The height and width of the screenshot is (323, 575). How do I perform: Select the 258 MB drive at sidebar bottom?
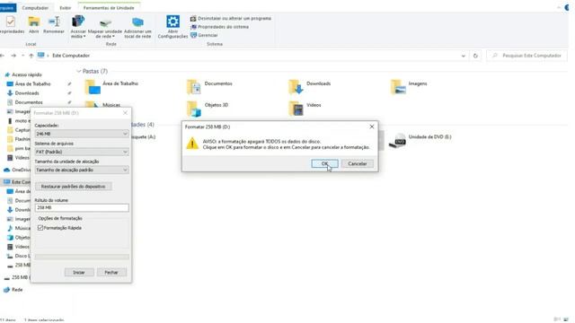tap(16, 277)
